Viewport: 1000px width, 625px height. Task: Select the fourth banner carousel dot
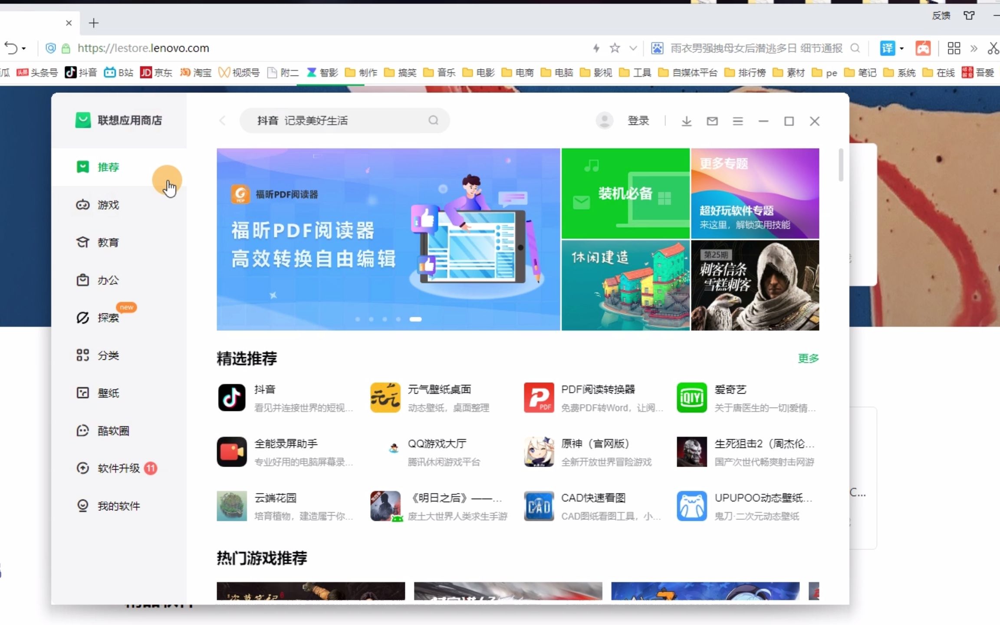[x=398, y=319]
